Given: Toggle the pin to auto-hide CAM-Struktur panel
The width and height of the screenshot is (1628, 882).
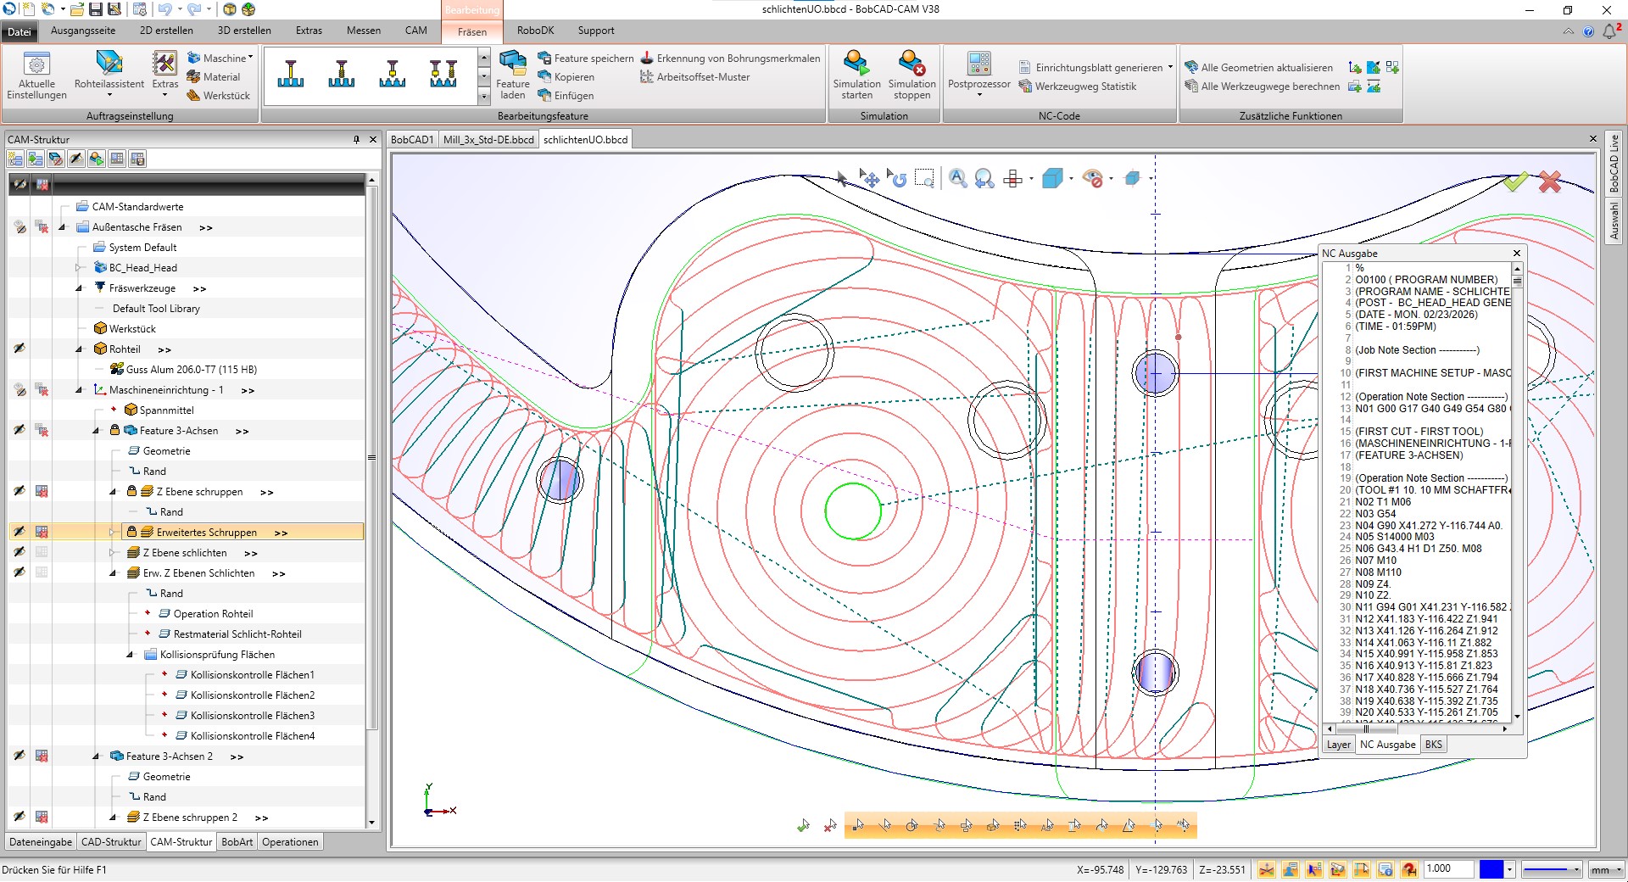Looking at the screenshot, I should coord(354,139).
